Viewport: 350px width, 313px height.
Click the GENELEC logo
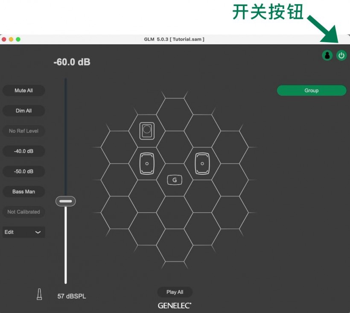click(175, 306)
